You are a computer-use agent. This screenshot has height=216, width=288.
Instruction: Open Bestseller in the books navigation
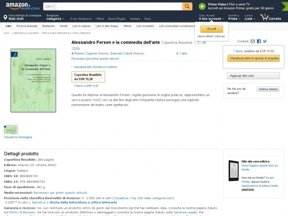coord(48,26)
